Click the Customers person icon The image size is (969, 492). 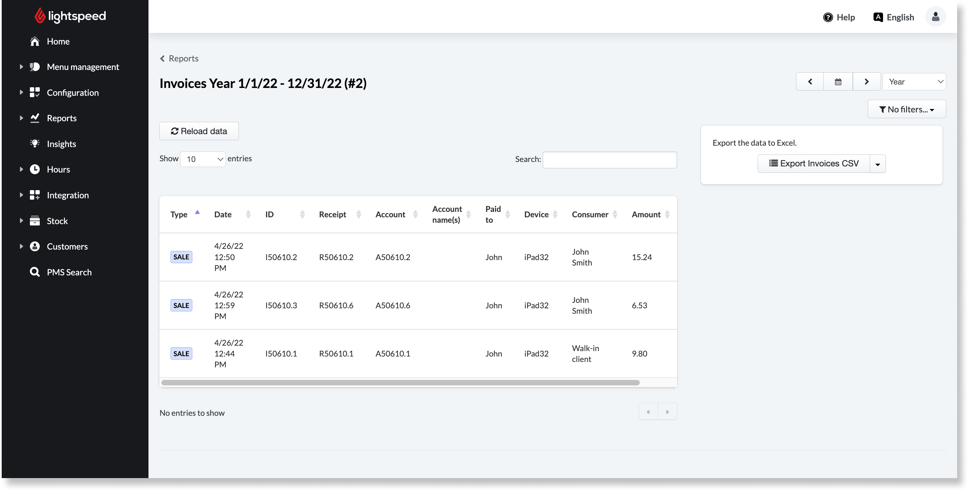pos(35,247)
